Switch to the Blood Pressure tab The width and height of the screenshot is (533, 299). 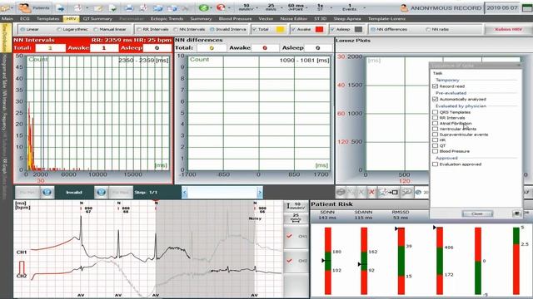point(235,18)
